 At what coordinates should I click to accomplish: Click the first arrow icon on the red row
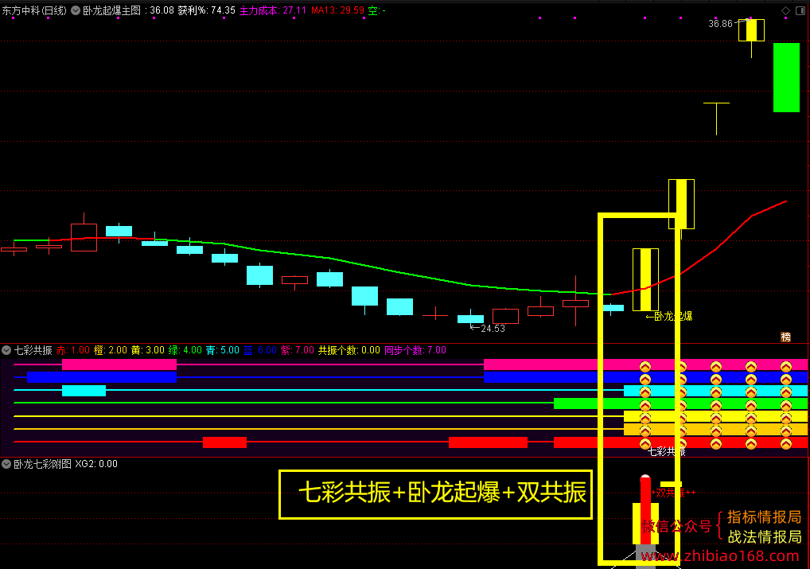point(645,443)
